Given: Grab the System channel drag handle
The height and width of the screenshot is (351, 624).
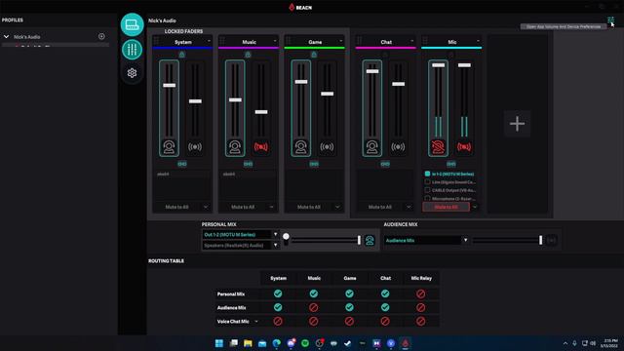Looking at the screenshot, I should click(x=156, y=41).
